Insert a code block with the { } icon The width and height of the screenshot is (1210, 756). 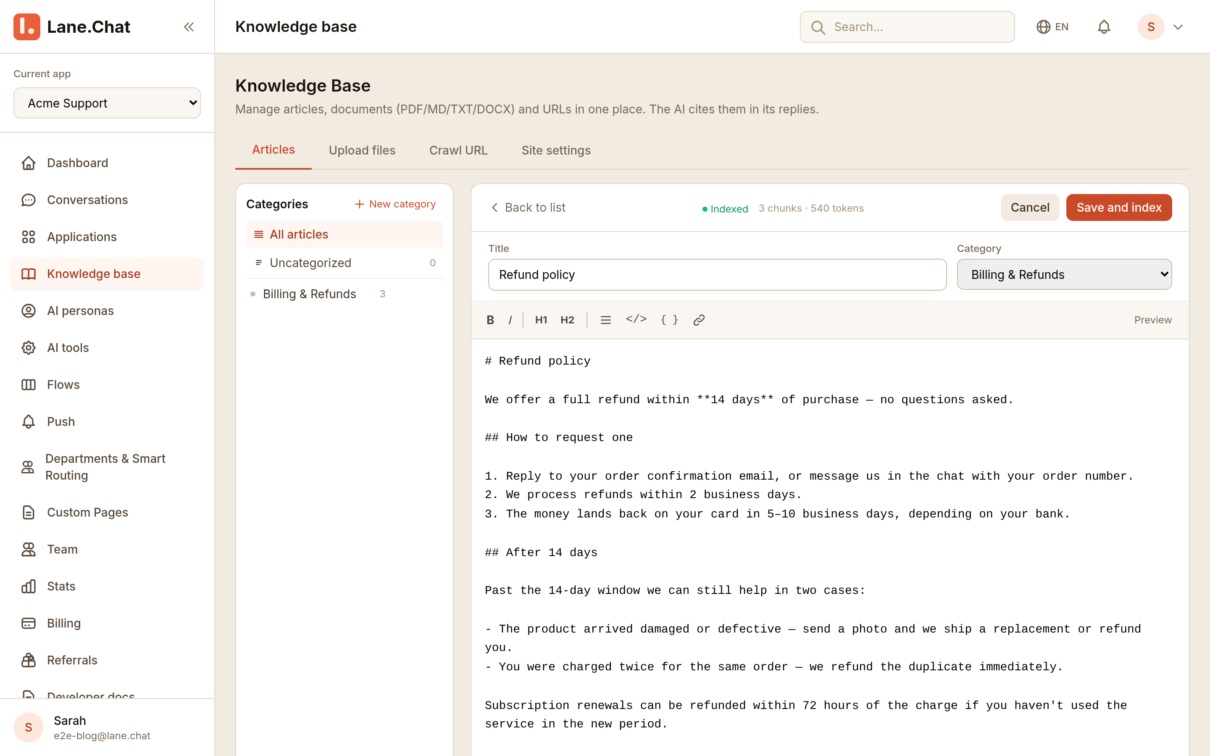[x=669, y=320]
